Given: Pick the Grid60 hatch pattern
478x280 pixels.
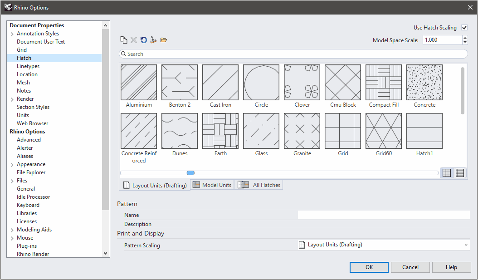Looking at the screenshot, I should (x=384, y=131).
